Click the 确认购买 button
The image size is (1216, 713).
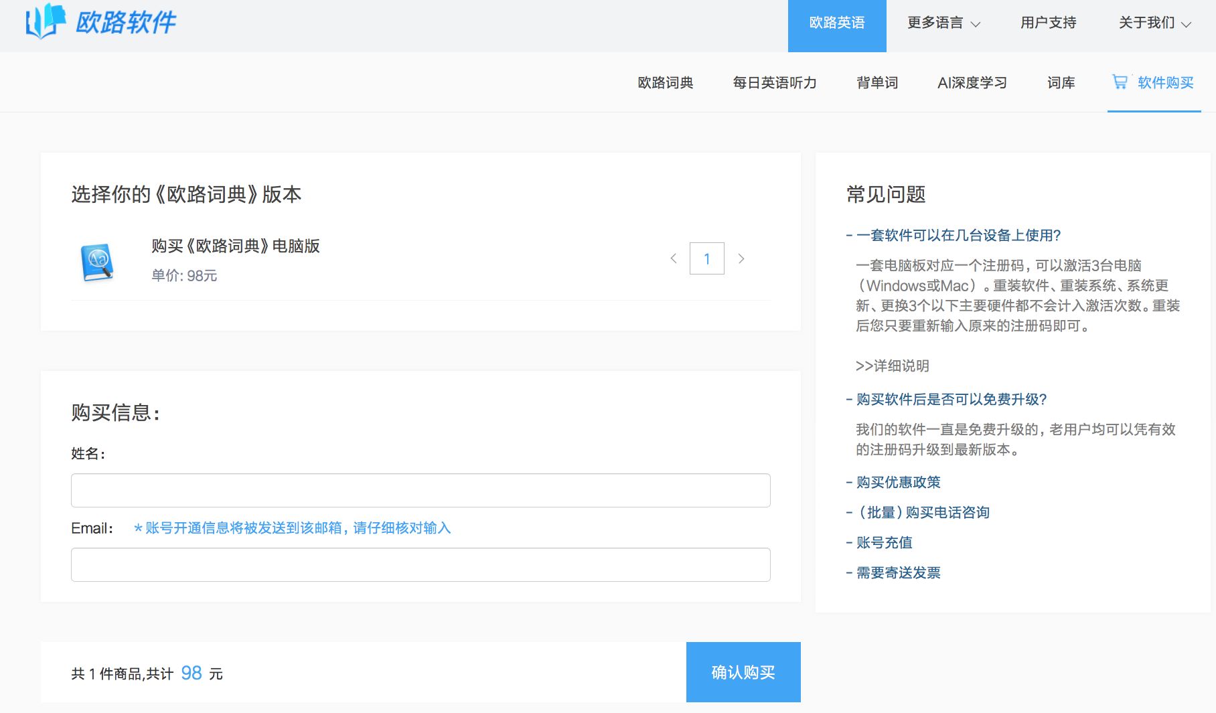pyautogui.click(x=743, y=672)
